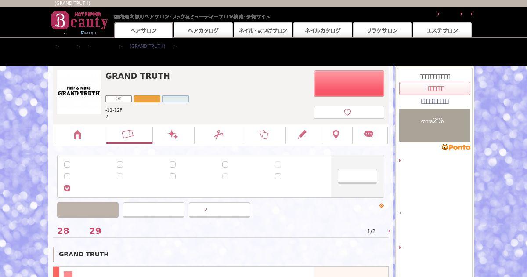Tick the last checkbox in the second filter row
Viewport: 527px width, 277px height.
pyautogui.click(x=278, y=176)
